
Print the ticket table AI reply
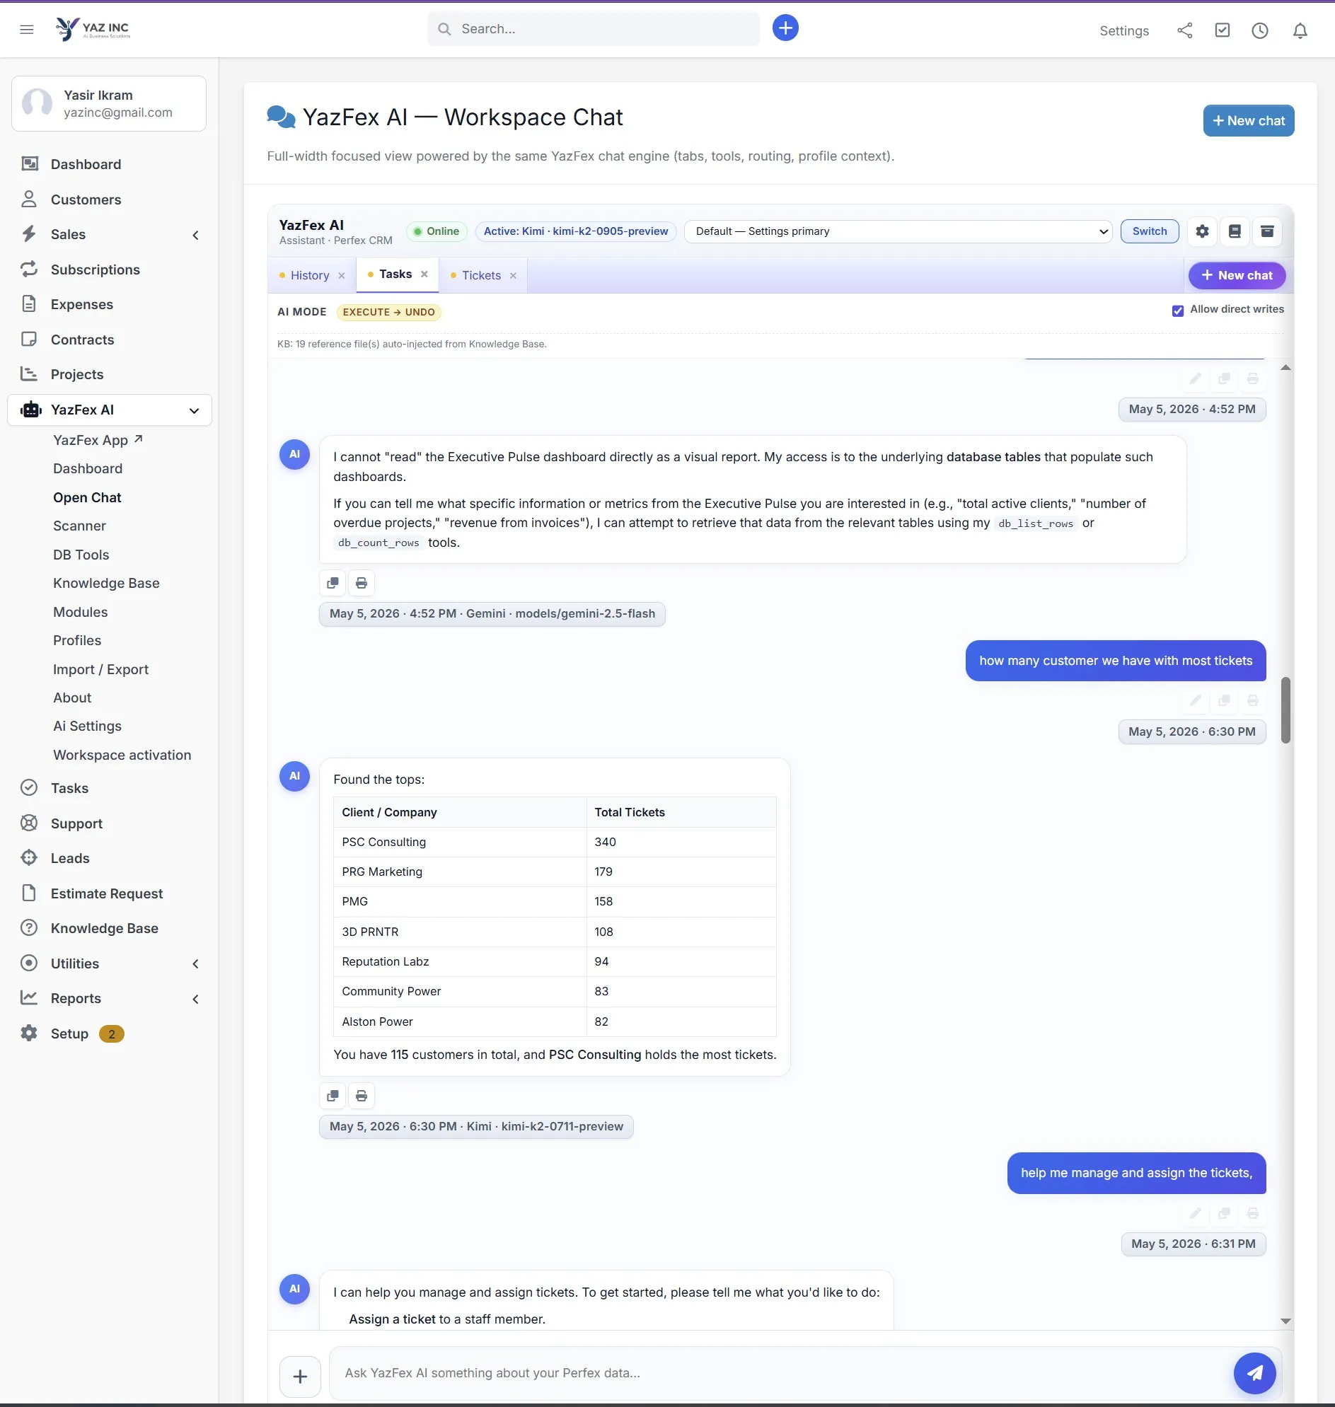[362, 1095]
